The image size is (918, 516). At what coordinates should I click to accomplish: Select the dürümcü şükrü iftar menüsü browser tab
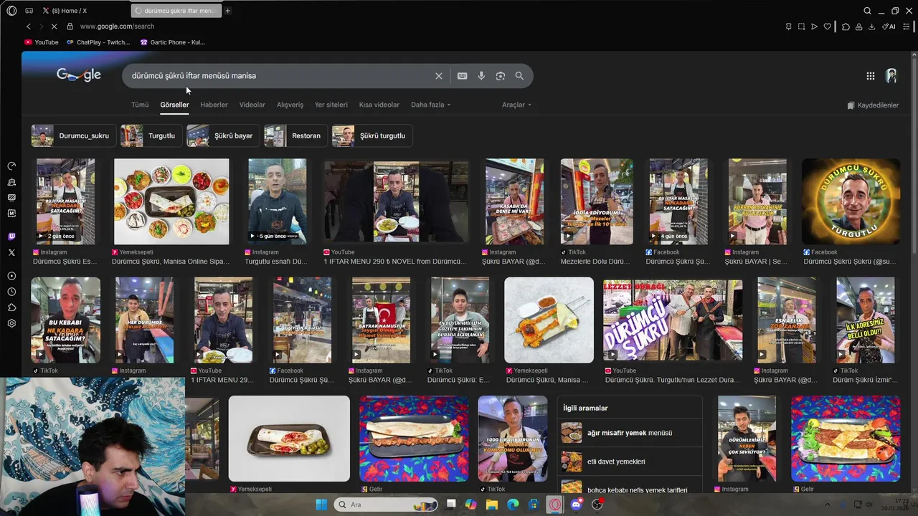click(x=176, y=11)
